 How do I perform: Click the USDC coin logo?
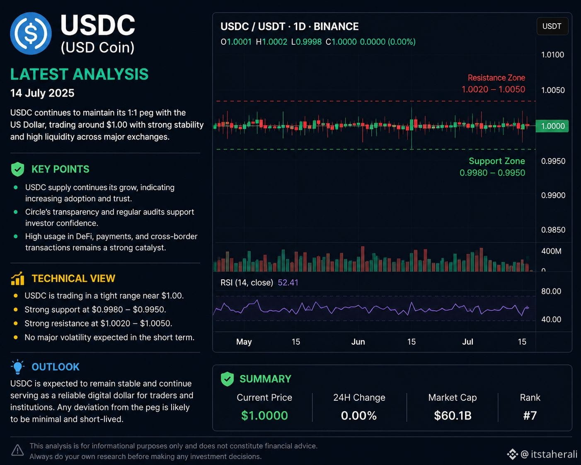click(x=31, y=34)
